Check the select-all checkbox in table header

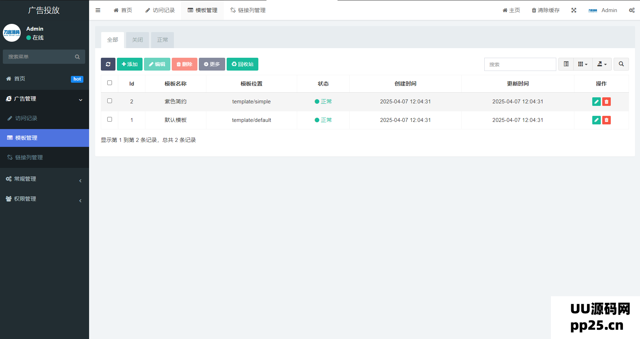pos(109,83)
